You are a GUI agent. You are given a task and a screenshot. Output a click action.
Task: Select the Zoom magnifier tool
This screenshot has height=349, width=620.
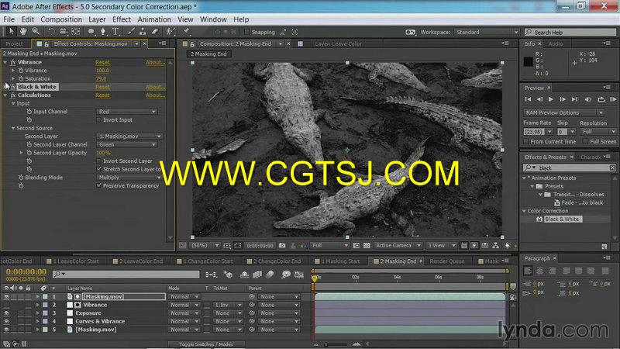(36, 32)
